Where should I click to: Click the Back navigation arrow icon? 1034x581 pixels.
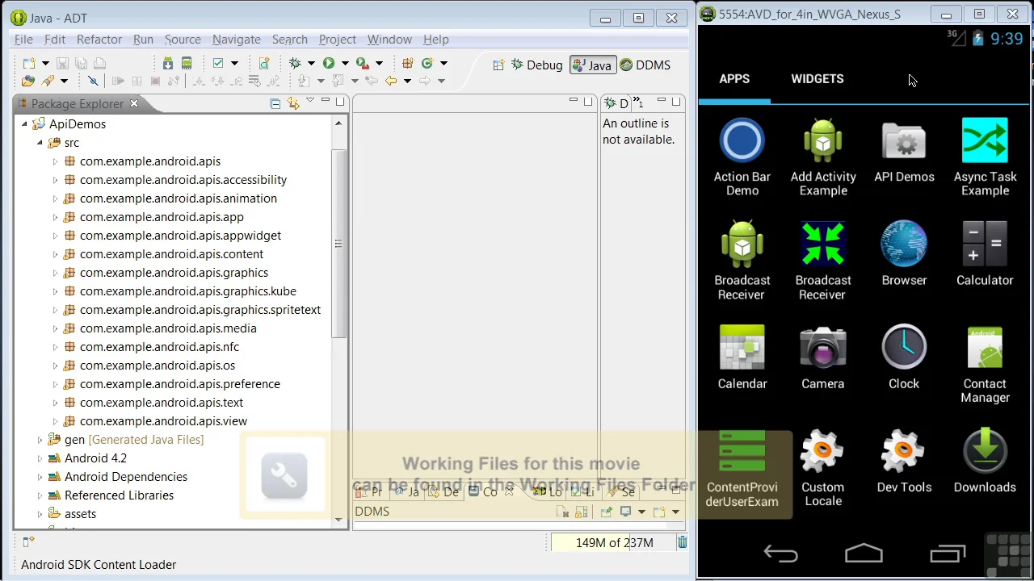point(391,81)
